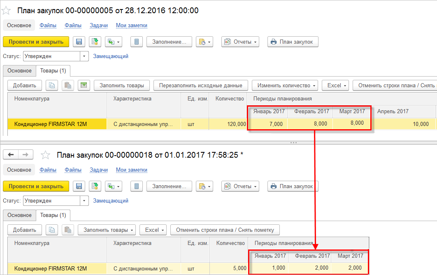Click the top Провести и закрыть button
The width and height of the screenshot is (437, 275).
tap(36, 42)
